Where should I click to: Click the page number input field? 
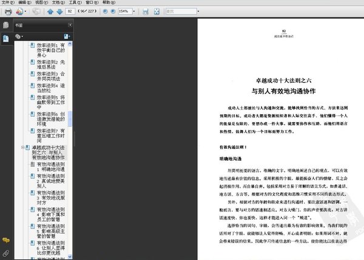click(72, 11)
